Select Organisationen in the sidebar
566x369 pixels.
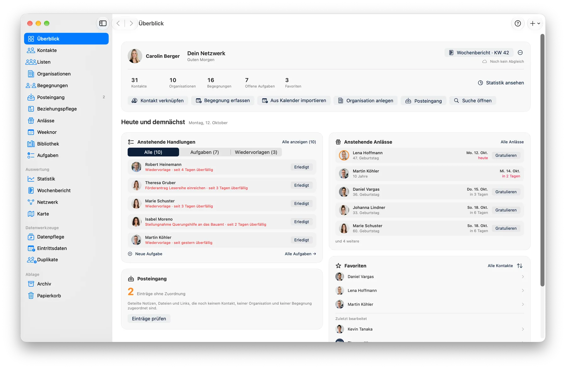click(x=66, y=74)
